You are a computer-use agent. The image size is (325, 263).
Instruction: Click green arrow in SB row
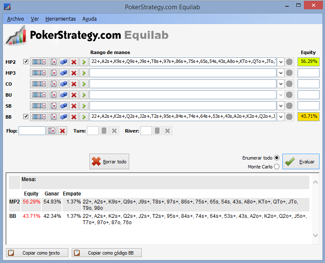(84, 106)
